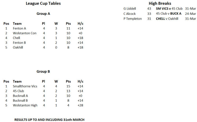Screen dimensions: 197x122
Task: Select Fenton A team name
Action: click(x=19, y=28)
